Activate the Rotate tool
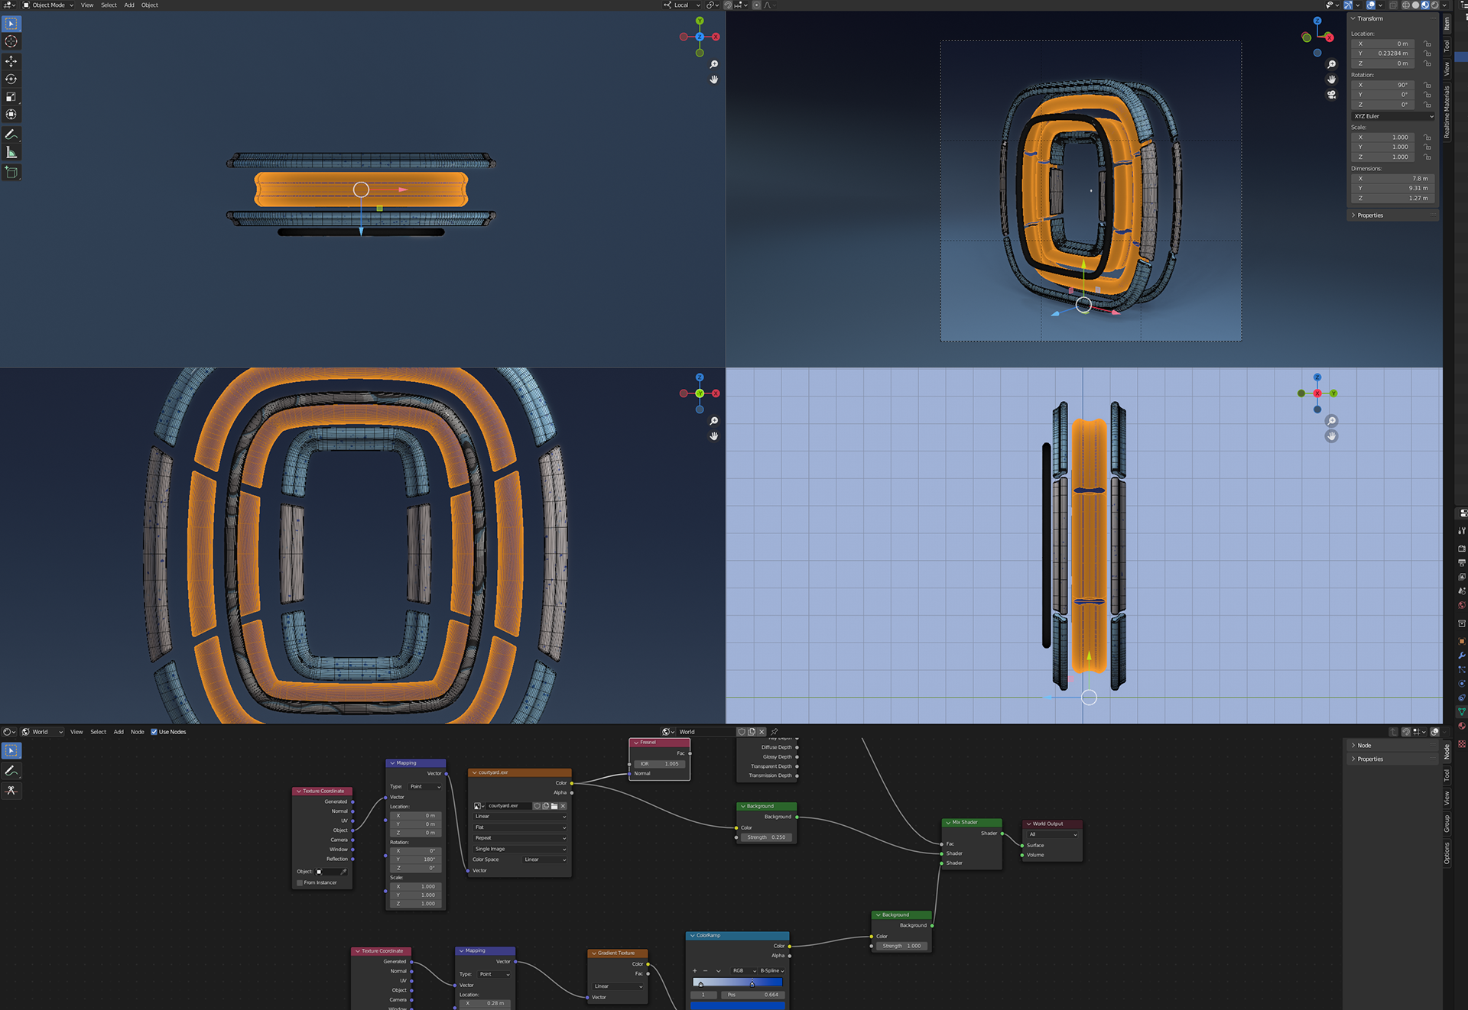Screen dimensions: 1468x1010 click(x=11, y=79)
